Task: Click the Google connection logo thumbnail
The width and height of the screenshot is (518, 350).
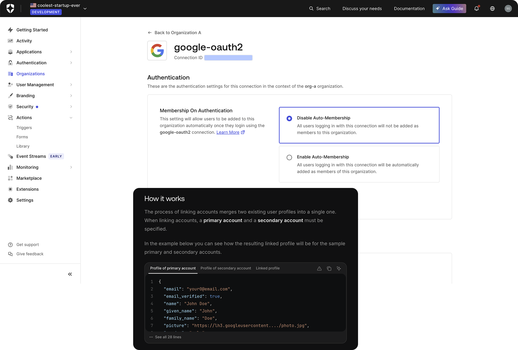Action: 157,51
